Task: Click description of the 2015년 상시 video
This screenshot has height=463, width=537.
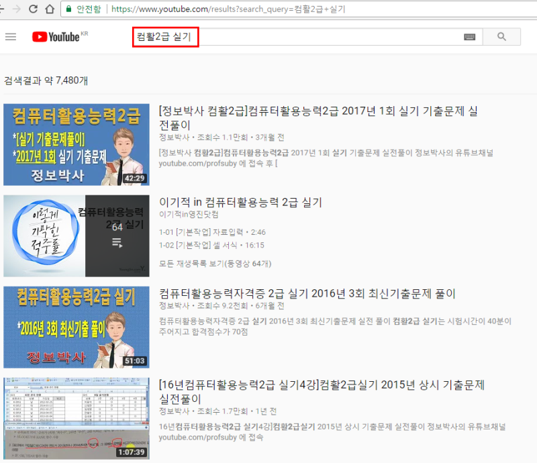Action: 332,432
